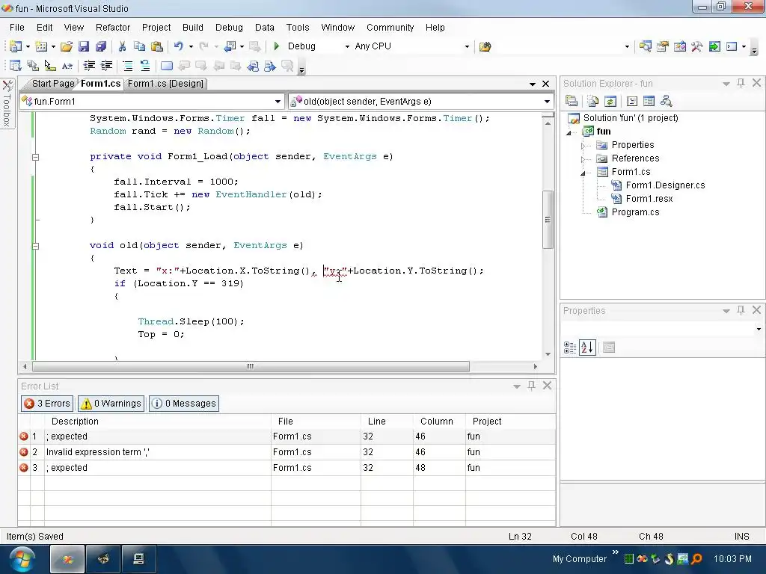Click the Paste clipboard icon
Image resolution: width=766 pixels, height=574 pixels.
(157, 46)
